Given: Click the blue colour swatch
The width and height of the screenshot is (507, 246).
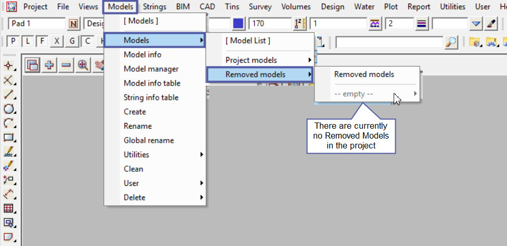Looking at the screenshot, I should click(239, 24).
